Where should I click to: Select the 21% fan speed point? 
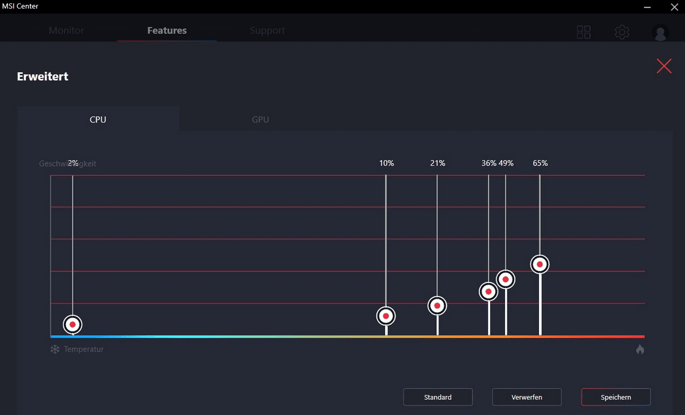[x=437, y=305]
